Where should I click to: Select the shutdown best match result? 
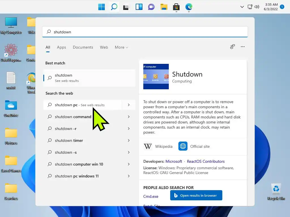pyautogui.click(x=89, y=78)
